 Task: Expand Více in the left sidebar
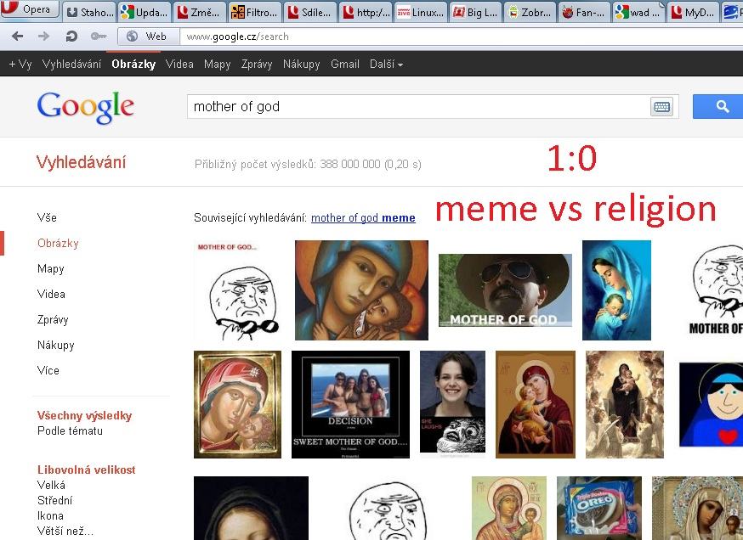48,370
